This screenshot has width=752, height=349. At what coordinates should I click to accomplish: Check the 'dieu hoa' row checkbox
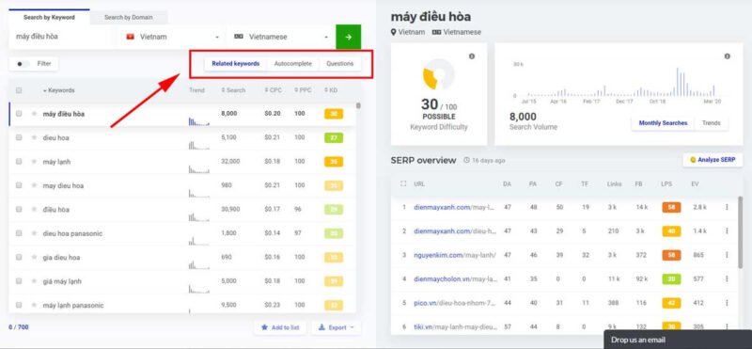tap(19, 137)
